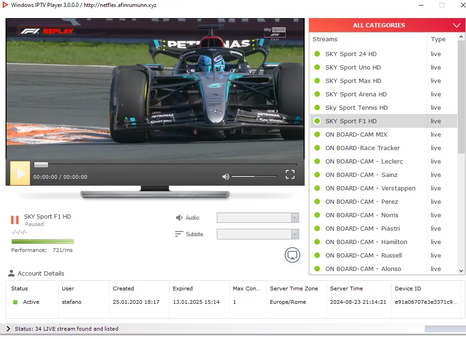The height and width of the screenshot is (339, 466).
Task: Click green dot next to SKY Sport 24 HD
Action: 317,54
